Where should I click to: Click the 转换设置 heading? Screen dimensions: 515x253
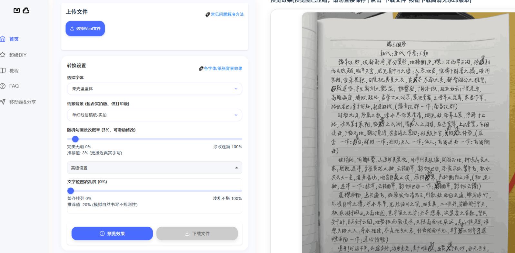pos(76,66)
